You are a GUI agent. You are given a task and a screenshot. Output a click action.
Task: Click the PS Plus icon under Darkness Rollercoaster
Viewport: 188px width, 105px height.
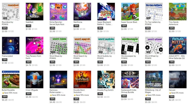click(x=51, y=95)
